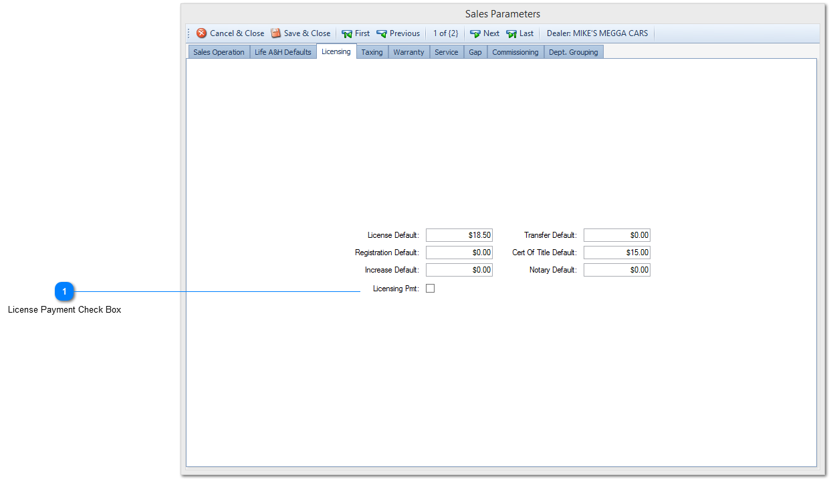Click the Transfer Default amount field
The height and width of the screenshot is (481, 831).
click(617, 235)
